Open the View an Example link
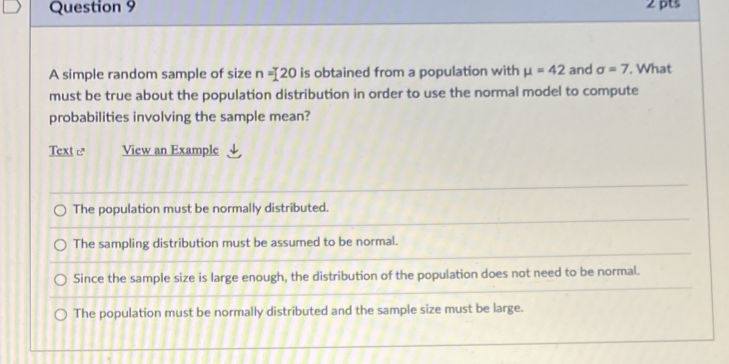This screenshot has height=364, width=729. [x=170, y=150]
